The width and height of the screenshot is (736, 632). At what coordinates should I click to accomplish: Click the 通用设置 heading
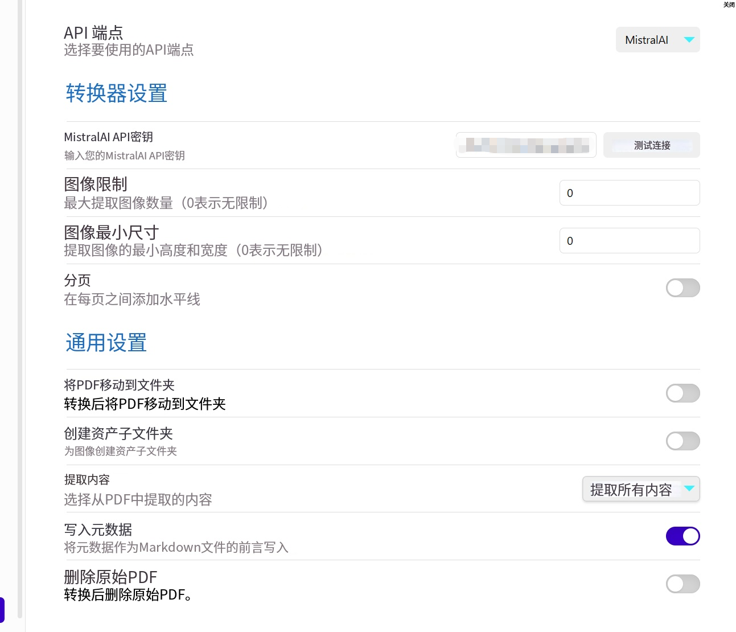[x=106, y=343]
